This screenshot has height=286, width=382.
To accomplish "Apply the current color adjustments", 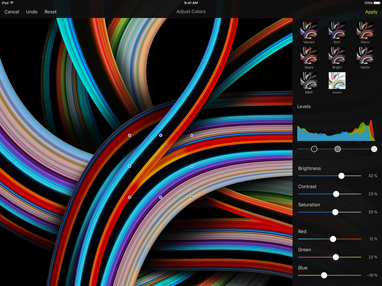I will [371, 11].
